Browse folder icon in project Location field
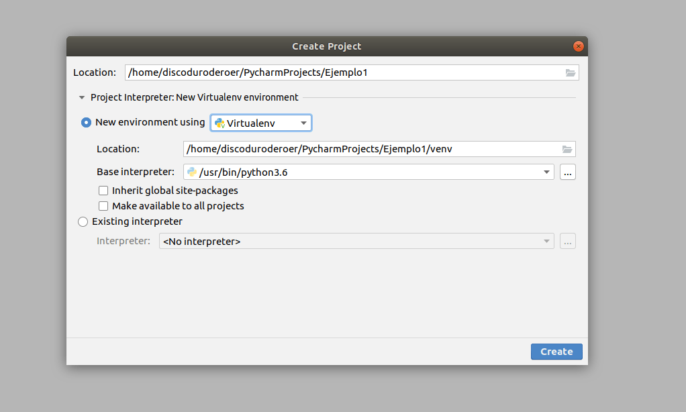 [x=570, y=72]
